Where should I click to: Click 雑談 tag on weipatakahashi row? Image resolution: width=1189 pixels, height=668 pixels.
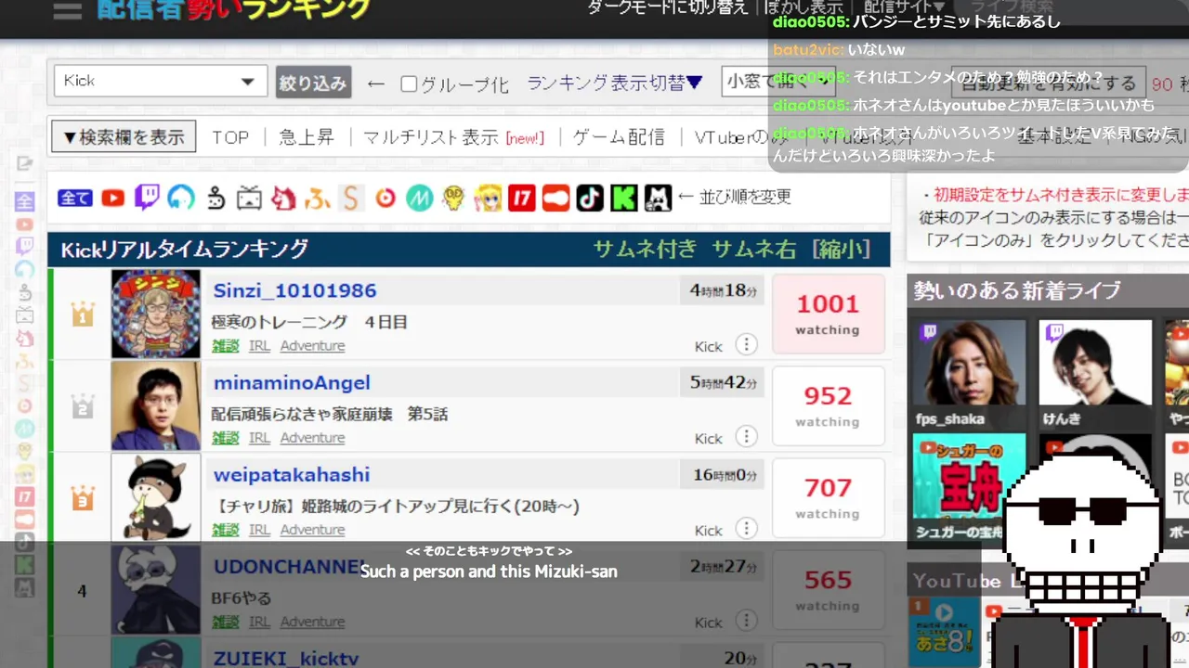coord(226,530)
